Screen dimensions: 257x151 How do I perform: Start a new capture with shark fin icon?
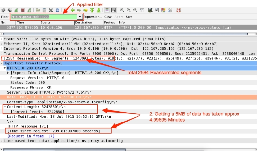pyautogui.click(x=16, y=10)
